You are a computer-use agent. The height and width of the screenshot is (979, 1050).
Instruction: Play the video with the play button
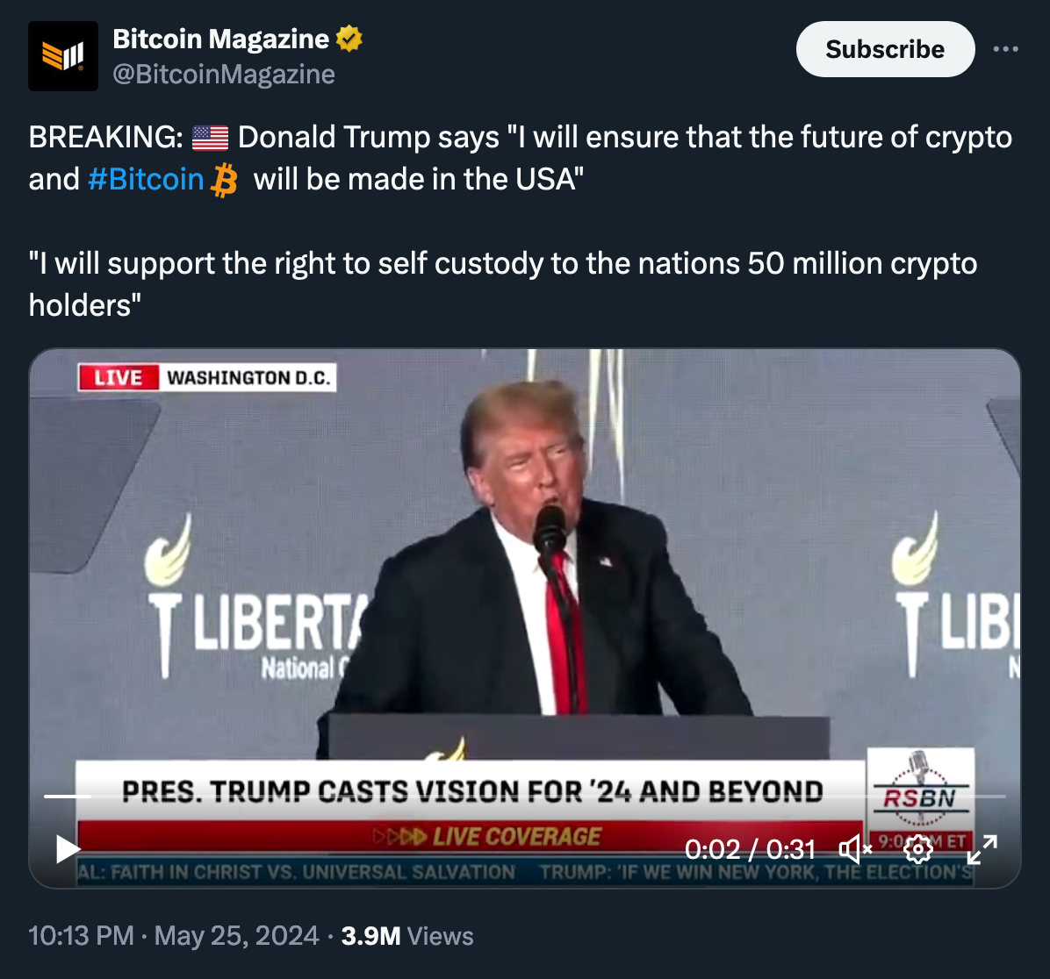click(x=68, y=849)
